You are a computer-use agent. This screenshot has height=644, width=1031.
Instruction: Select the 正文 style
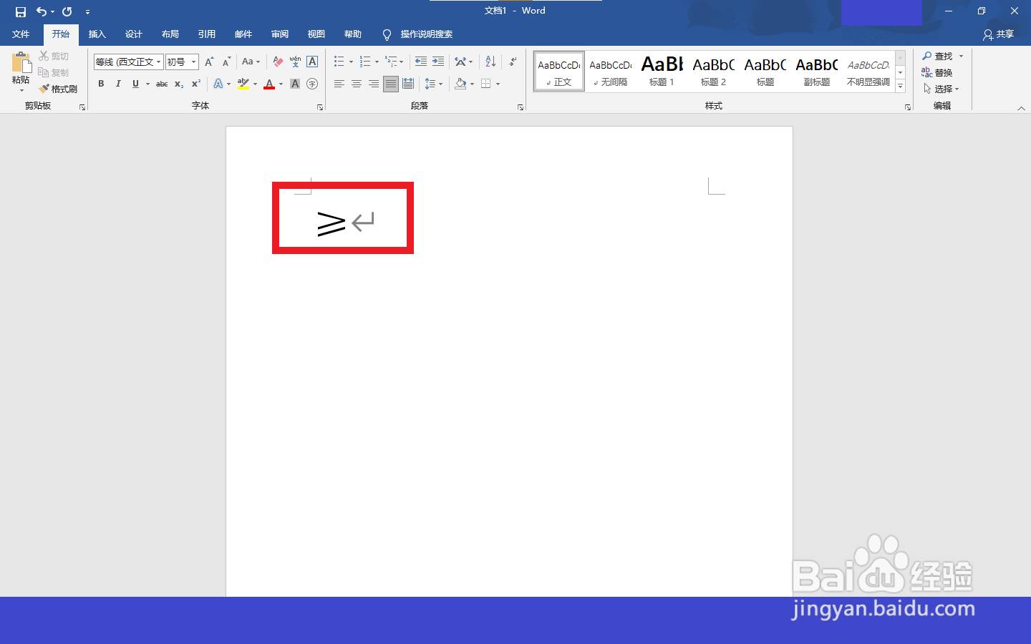559,71
